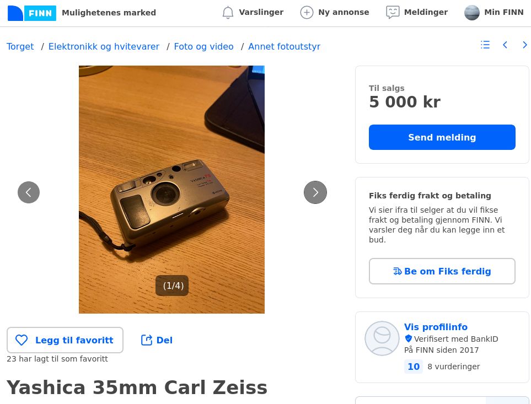Screen dimensions: 531x404
Task: Show search results list icon
Action: [x=485, y=45]
